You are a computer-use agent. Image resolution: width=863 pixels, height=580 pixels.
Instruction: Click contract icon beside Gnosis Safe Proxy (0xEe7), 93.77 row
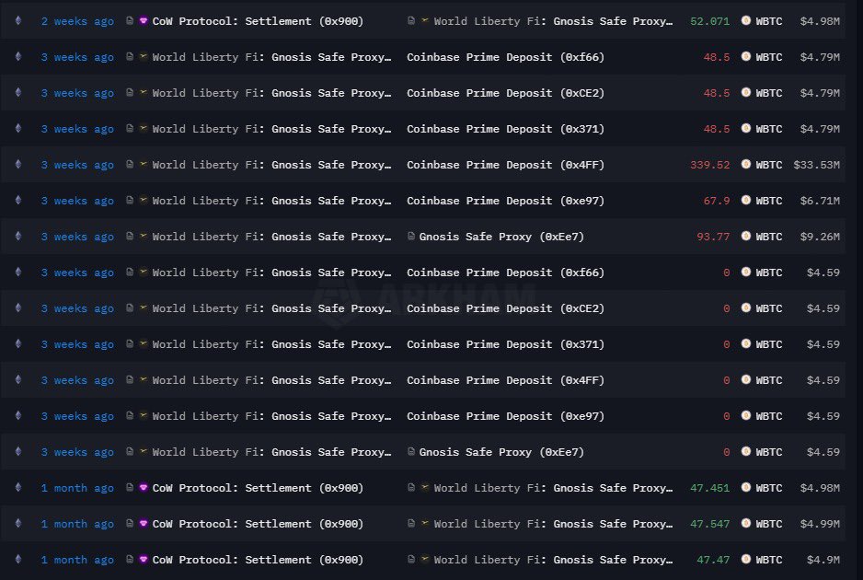410,237
